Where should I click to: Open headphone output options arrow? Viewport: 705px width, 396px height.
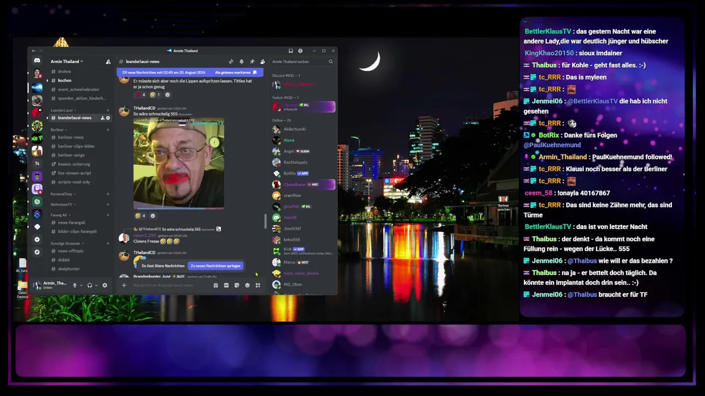[96, 285]
